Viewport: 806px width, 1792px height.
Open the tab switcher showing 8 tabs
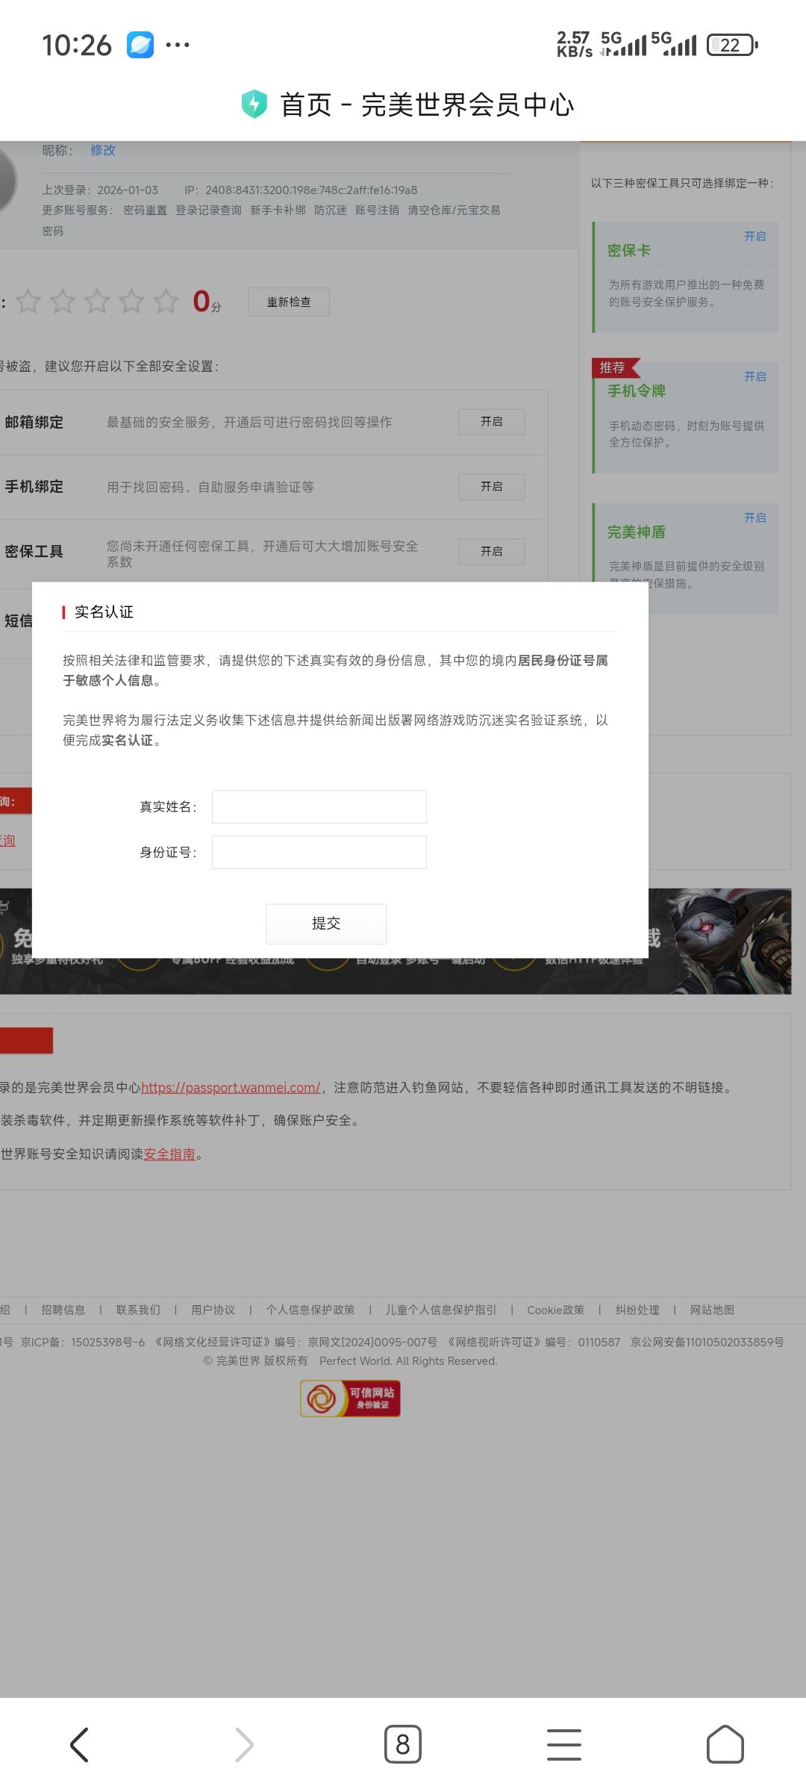(403, 1745)
